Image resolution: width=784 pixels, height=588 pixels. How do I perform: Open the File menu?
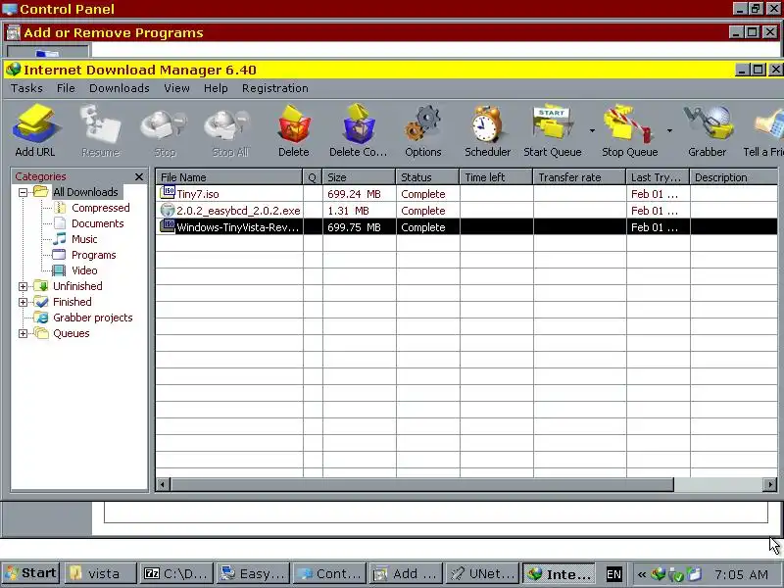pyautogui.click(x=66, y=88)
